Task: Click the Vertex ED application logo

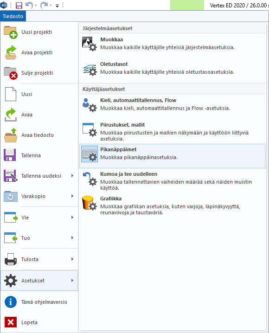Action: coord(4,5)
